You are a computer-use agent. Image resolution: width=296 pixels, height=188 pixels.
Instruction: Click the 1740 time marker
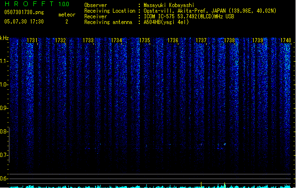click(286, 40)
